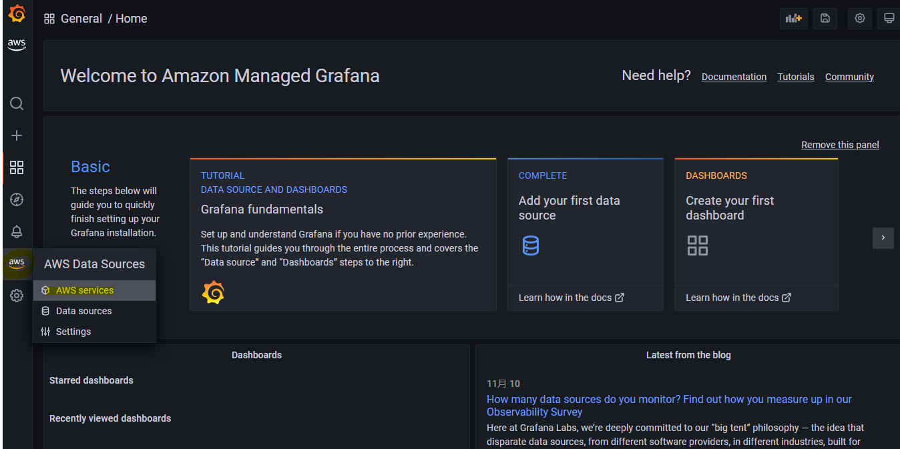Click the Grafana logo in the tutorial card
Screen dimensions: 900x449
[213, 292]
